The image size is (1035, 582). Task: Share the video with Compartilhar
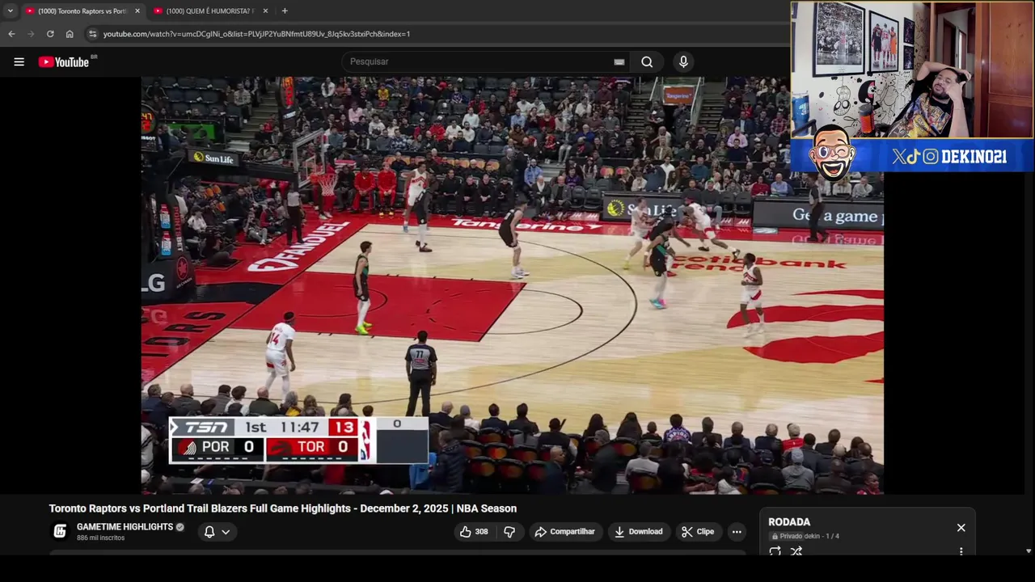564,531
